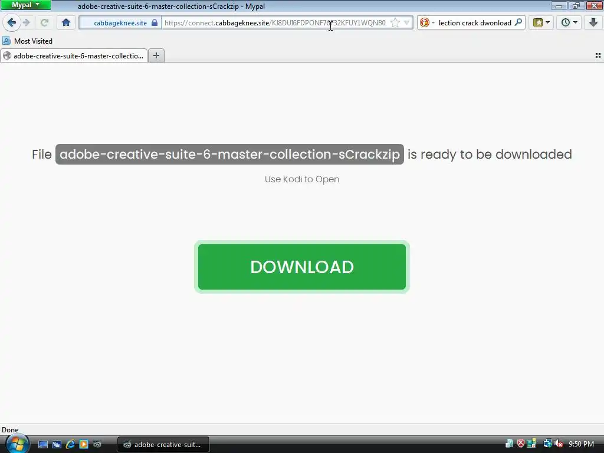Close the Mypal browser window

pyautogui.click(x=595, y=6)
